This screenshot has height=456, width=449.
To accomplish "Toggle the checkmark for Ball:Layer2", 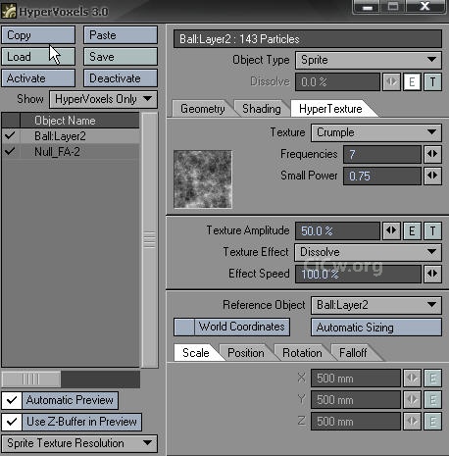I will (x=11, y=135).
